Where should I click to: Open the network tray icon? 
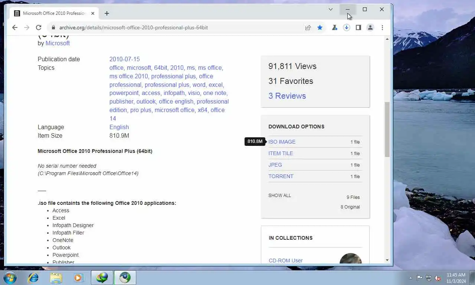click(429, 278)
